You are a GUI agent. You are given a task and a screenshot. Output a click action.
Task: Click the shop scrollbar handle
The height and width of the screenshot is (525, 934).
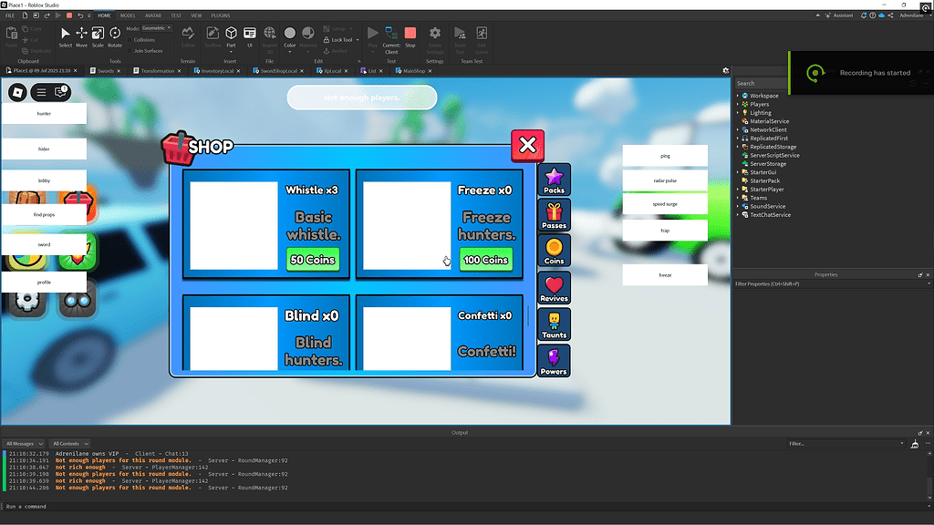tap(528, 316)
